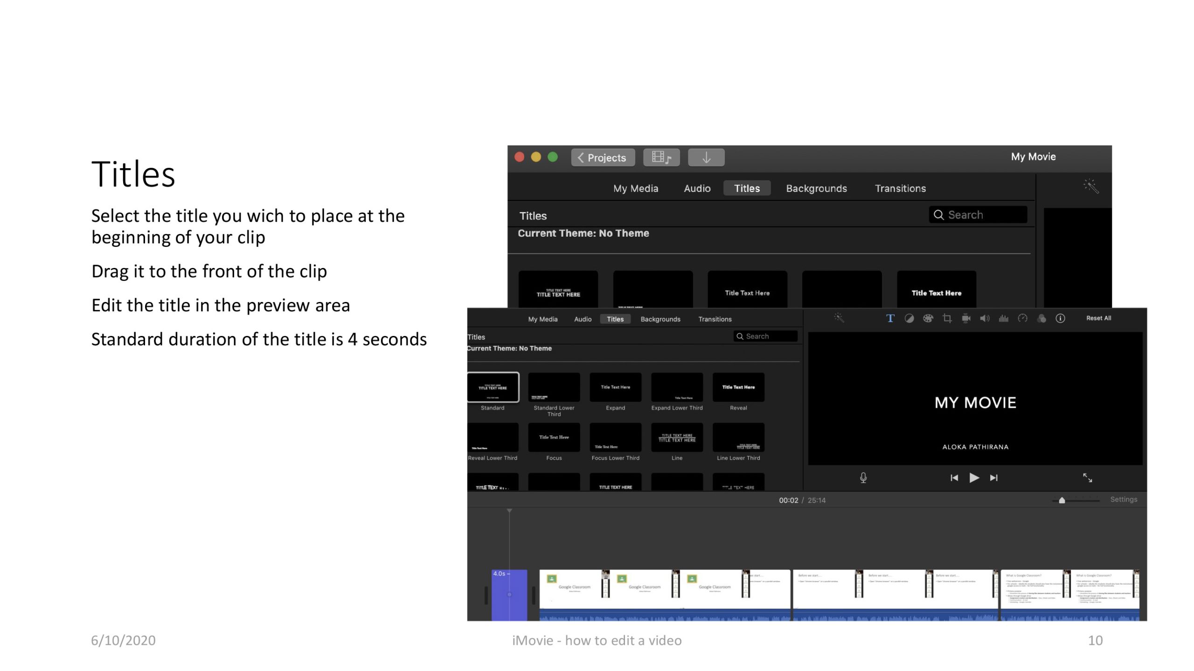This screenshot has width=1194, height=671.
Task: Open the stabilization camera icon
Action: [966, 318]
